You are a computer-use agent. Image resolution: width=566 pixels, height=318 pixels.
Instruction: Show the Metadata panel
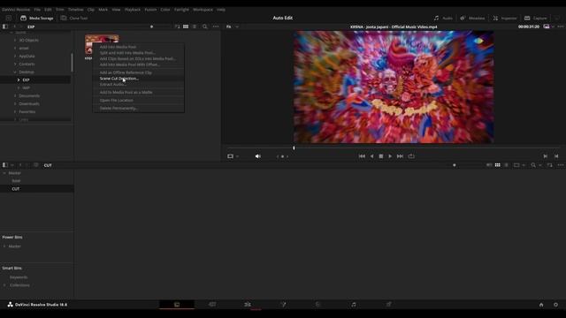coord(472,18)
